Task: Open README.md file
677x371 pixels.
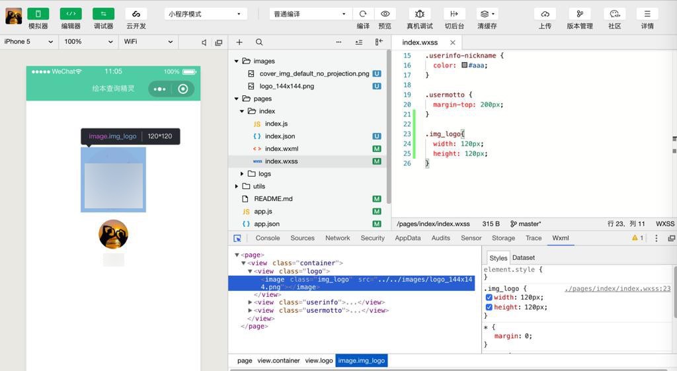Action: [x=273, y=199]
